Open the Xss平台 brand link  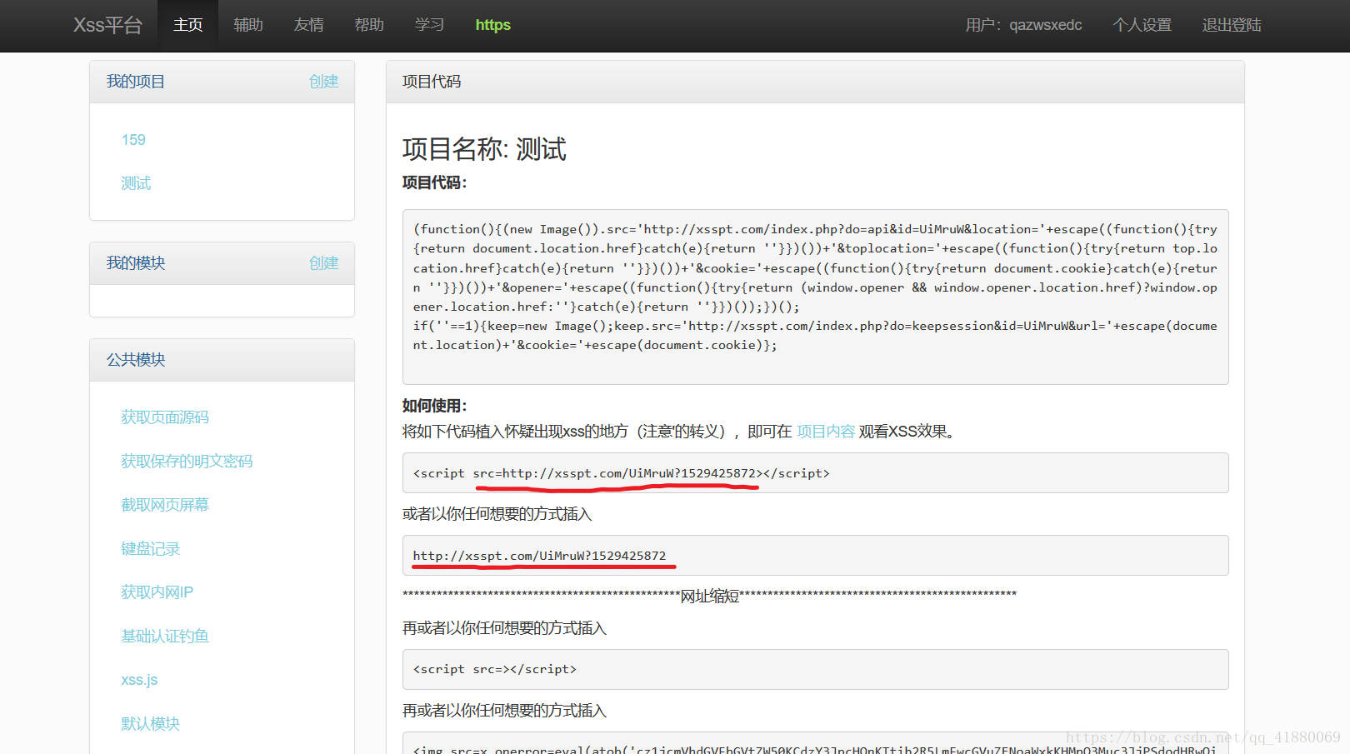click(107, 25)
